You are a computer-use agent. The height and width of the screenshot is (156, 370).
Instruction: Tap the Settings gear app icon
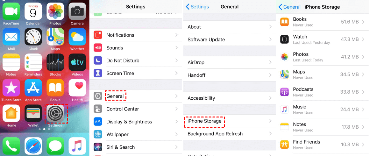[x=55, y=113]
